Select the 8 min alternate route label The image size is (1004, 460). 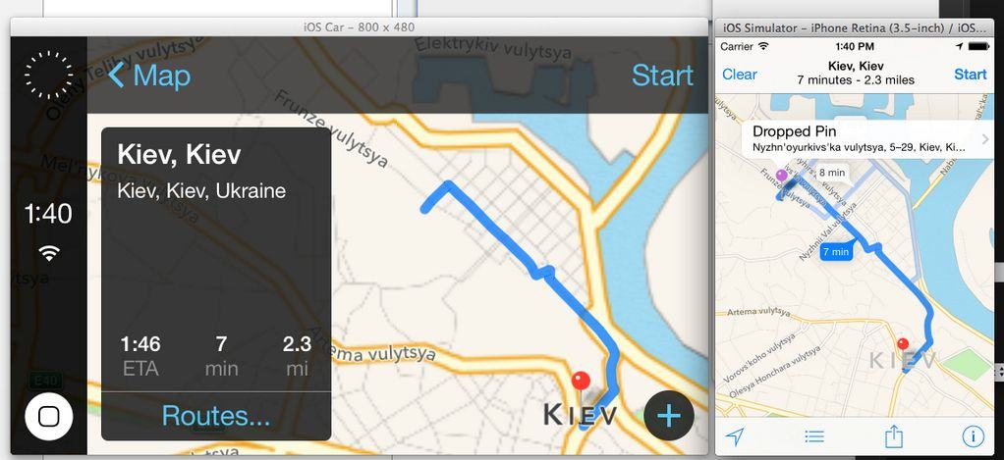832,173
